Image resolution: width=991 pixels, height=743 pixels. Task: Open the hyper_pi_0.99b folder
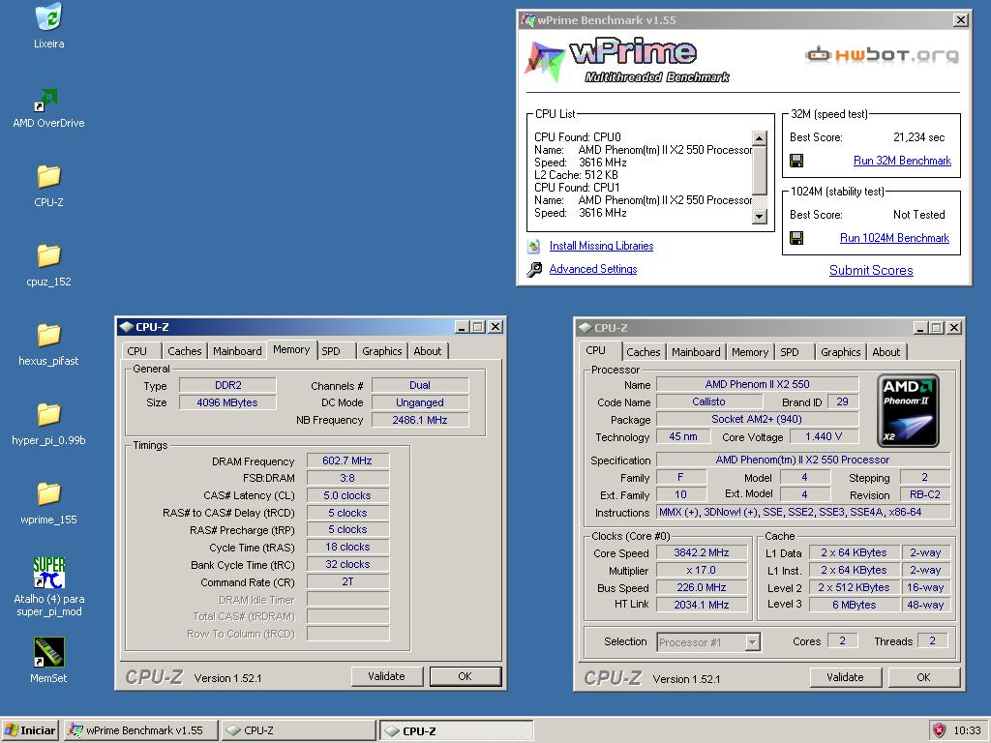[48, 414]
